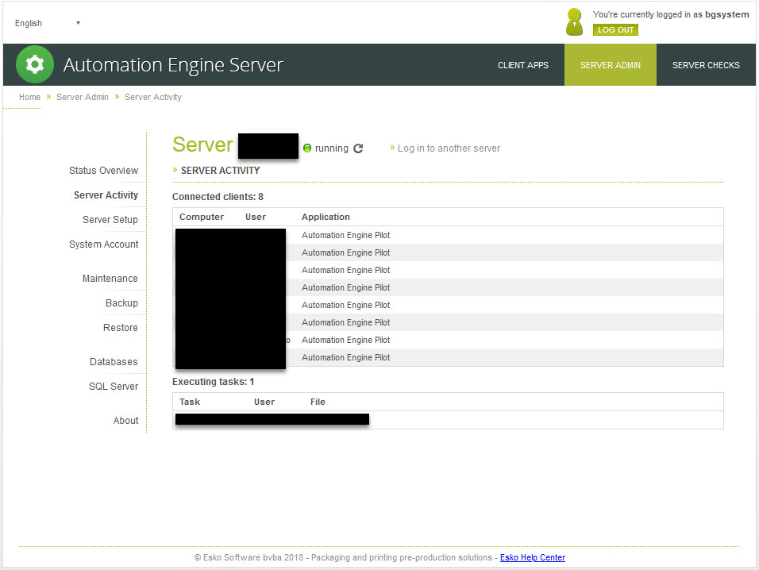The height and width of the screenshot is (570, 759).
Task: Click the Executing tasks: 1 label
Action: point(213,382)
